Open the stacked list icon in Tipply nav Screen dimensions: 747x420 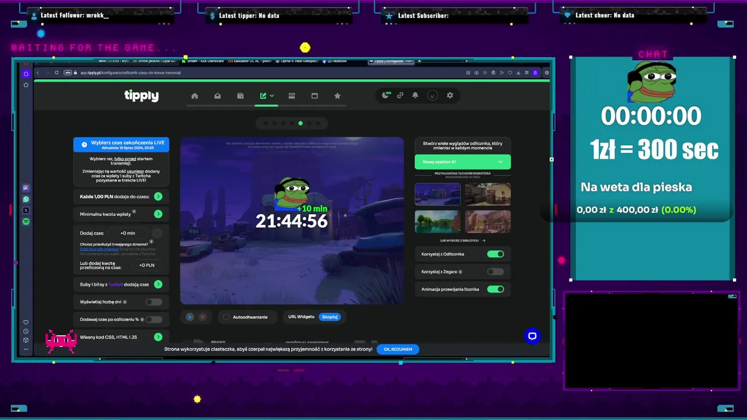(292, 96)
